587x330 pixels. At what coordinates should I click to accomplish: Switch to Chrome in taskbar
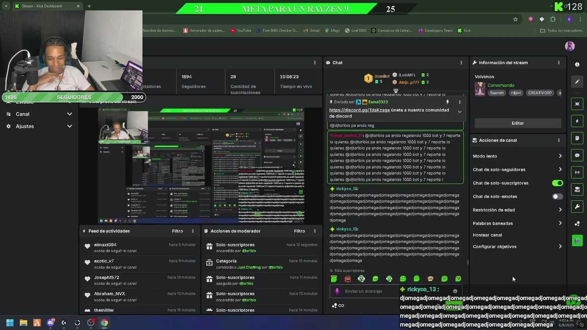(x=104, y=323)
